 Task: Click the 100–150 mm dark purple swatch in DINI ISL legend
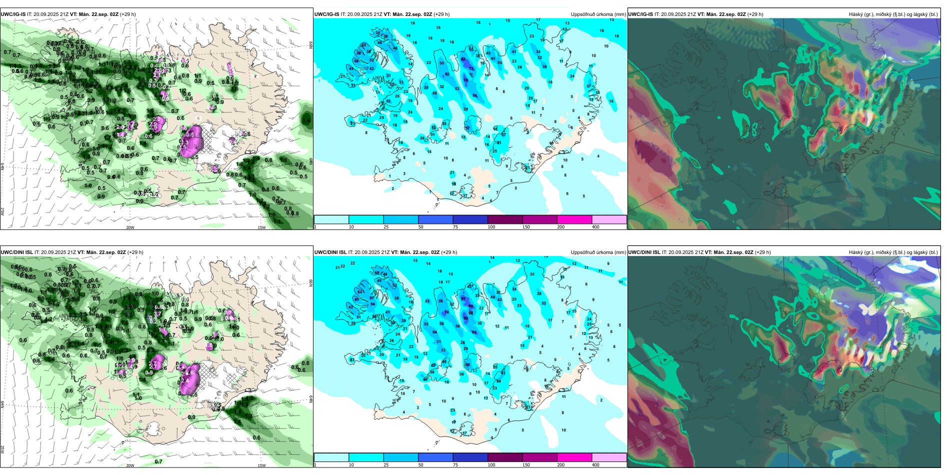(x=505, y=457)
